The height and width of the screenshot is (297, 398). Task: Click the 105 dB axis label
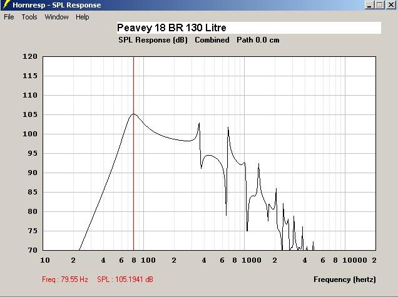coord(30,114)
